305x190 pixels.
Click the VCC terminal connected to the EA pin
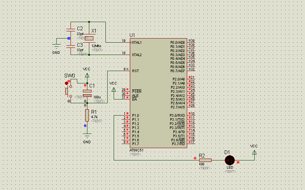(x=114, y=89)
